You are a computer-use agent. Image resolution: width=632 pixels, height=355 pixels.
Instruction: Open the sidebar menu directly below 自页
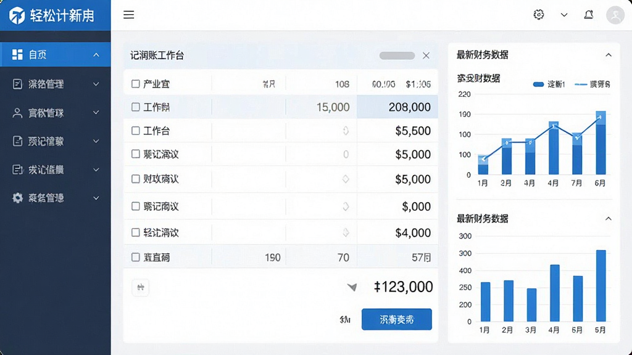(55, 84)
